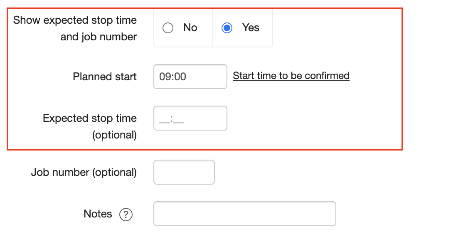Click inside the optional job number box
Screen dimensions: 473x242
184,172
